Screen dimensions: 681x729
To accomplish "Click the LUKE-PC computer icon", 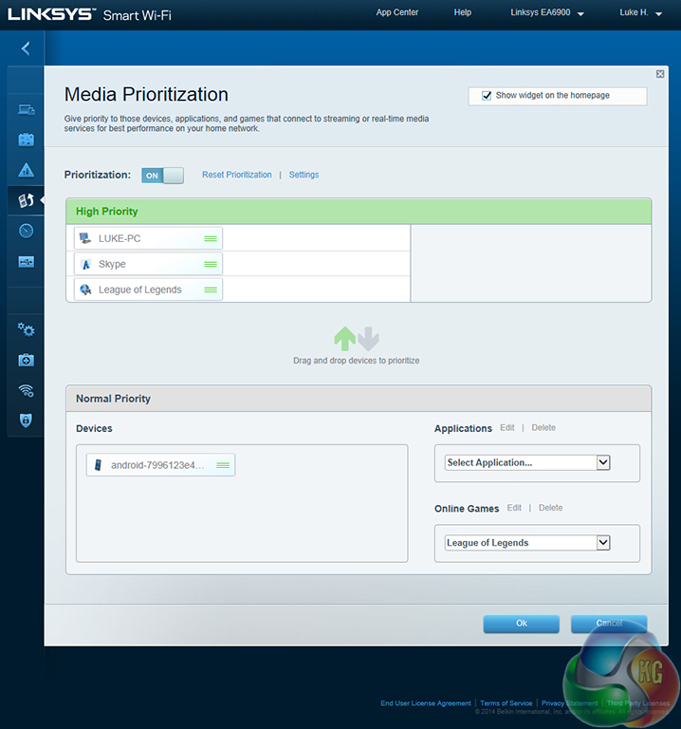I will [x=85, y=238].
